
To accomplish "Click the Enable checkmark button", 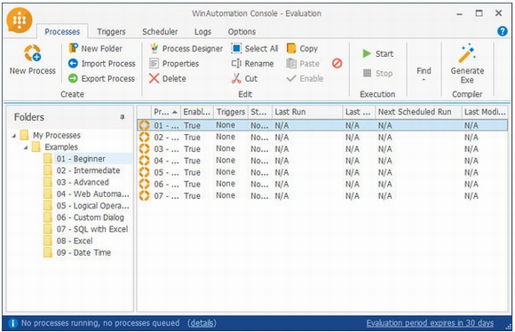I will click(305, 78).
